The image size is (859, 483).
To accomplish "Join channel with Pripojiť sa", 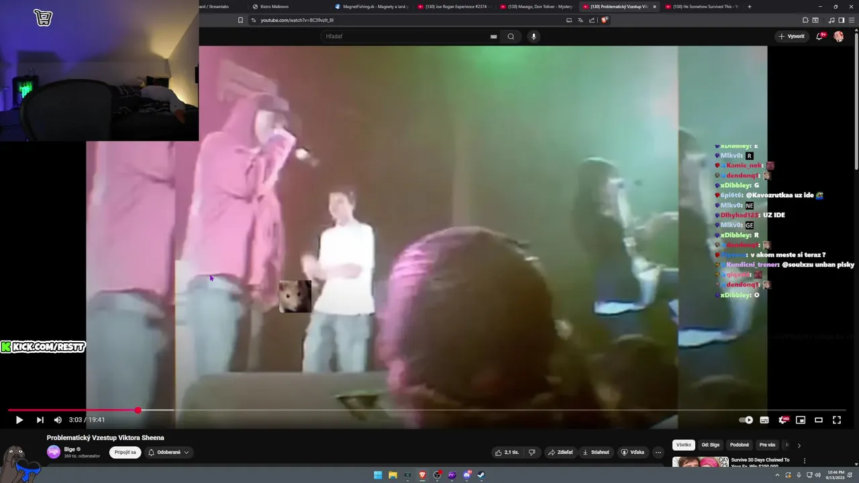I will point(125,452).
